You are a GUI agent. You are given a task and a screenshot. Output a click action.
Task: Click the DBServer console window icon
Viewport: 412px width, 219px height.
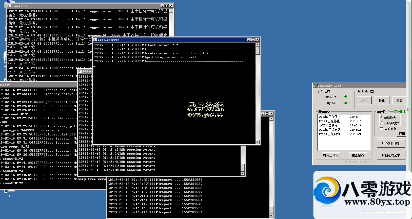pyautogui.click(x=80, y=71)
